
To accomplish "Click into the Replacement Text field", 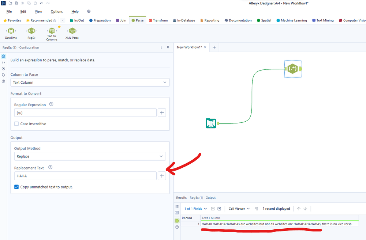I will 85,176.
